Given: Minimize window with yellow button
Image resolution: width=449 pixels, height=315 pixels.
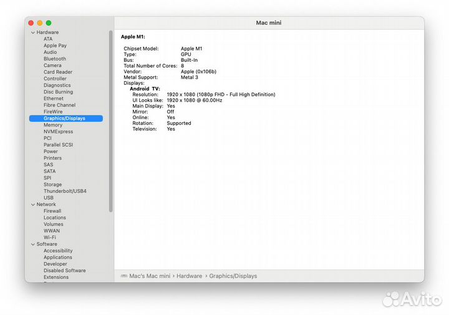Looking at the screenshot, I should pos(40,23).
